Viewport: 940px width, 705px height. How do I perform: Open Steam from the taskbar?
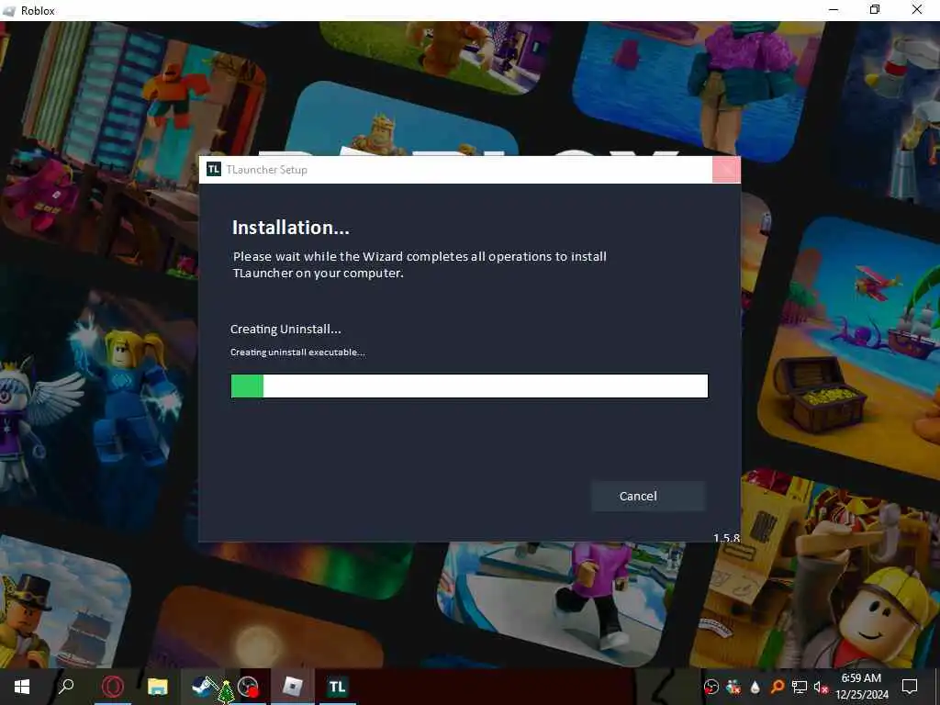[x=201, y=687]
